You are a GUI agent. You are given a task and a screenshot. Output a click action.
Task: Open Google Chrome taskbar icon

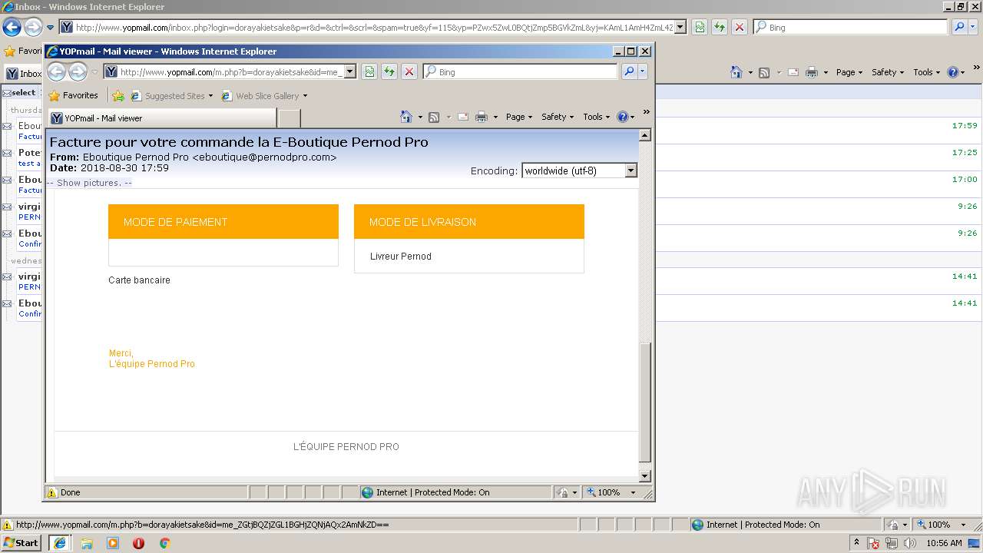pos(164,543)
